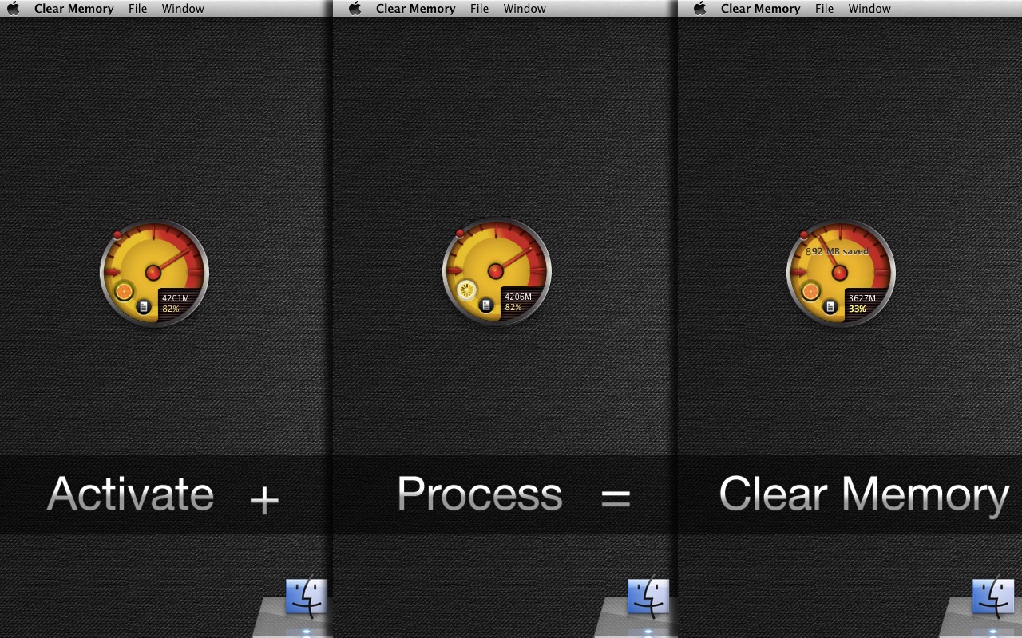Open the Apple menu in the Clear Memory result panel
Image resolution: width=1022 pixels, height=638 pixels.
point(700,8)
